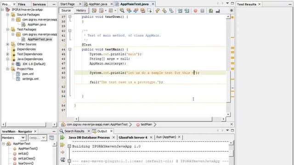Go to Next Bookmark icon
This screenshot has width=294, height=165.
tap(164, 11)
